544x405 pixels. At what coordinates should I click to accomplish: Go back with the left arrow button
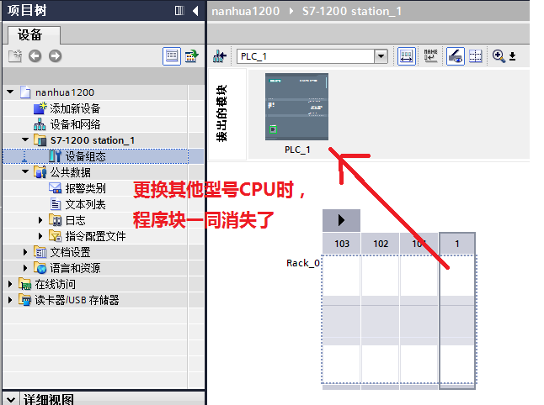(35, 55)
